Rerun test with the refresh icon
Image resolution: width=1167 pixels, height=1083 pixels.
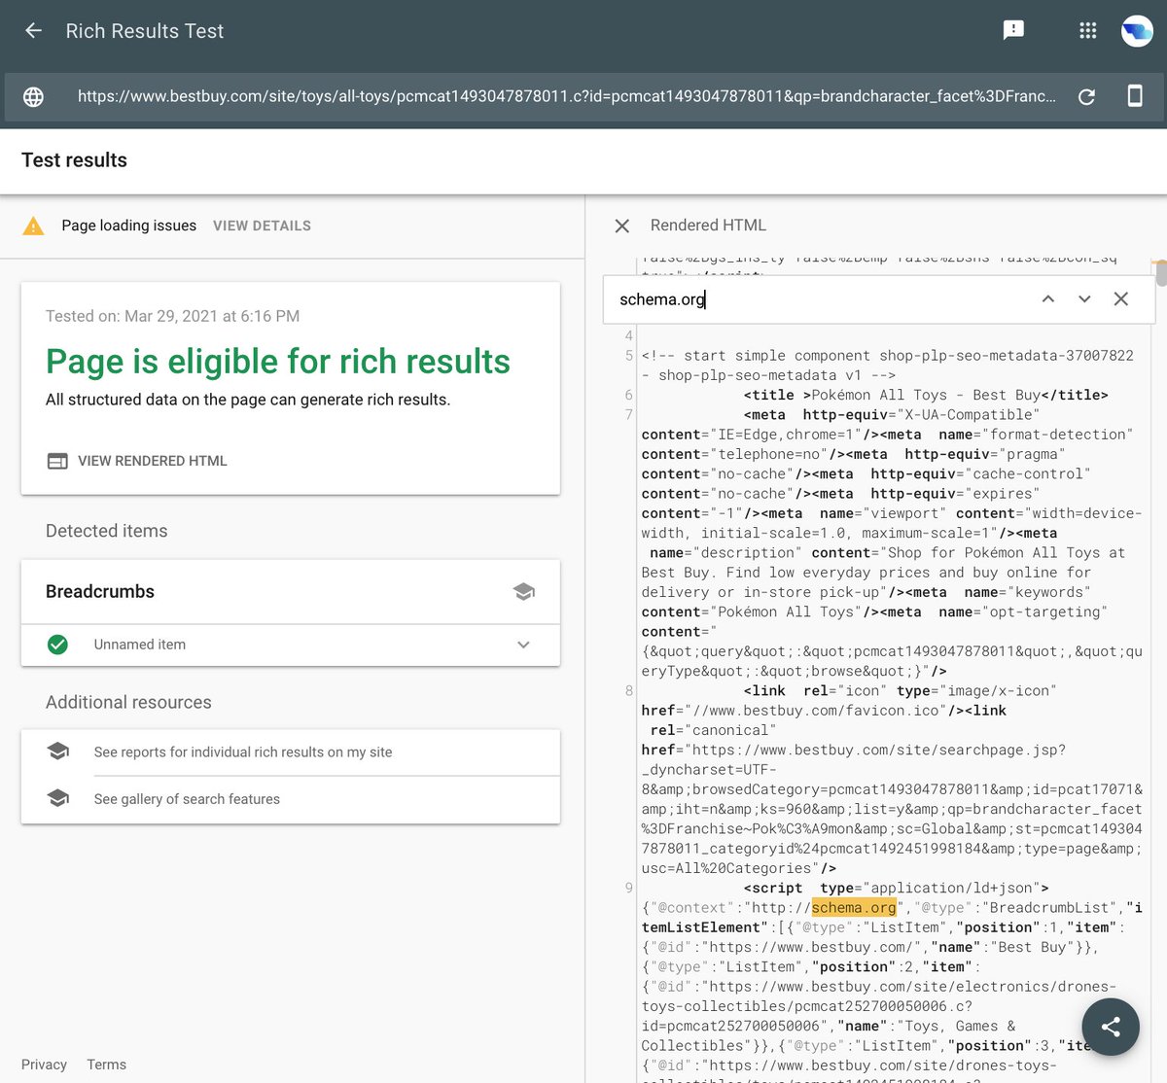click(x=1087, y=96)
